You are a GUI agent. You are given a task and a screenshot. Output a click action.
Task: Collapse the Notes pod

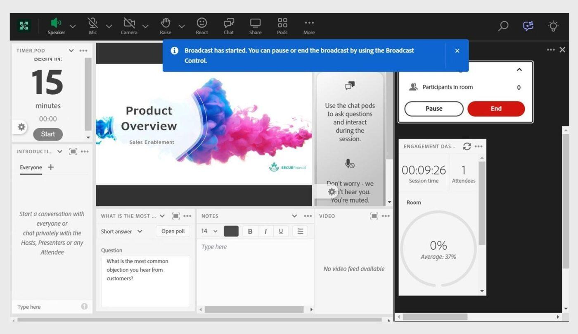point(295,216)
